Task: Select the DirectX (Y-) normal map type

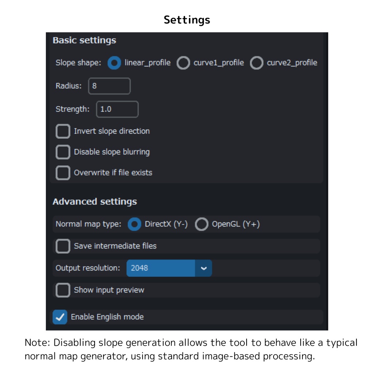Action: pyautogui.click(x=134, y=224)
